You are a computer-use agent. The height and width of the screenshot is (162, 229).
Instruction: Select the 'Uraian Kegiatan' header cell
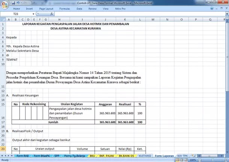(72, 104)
